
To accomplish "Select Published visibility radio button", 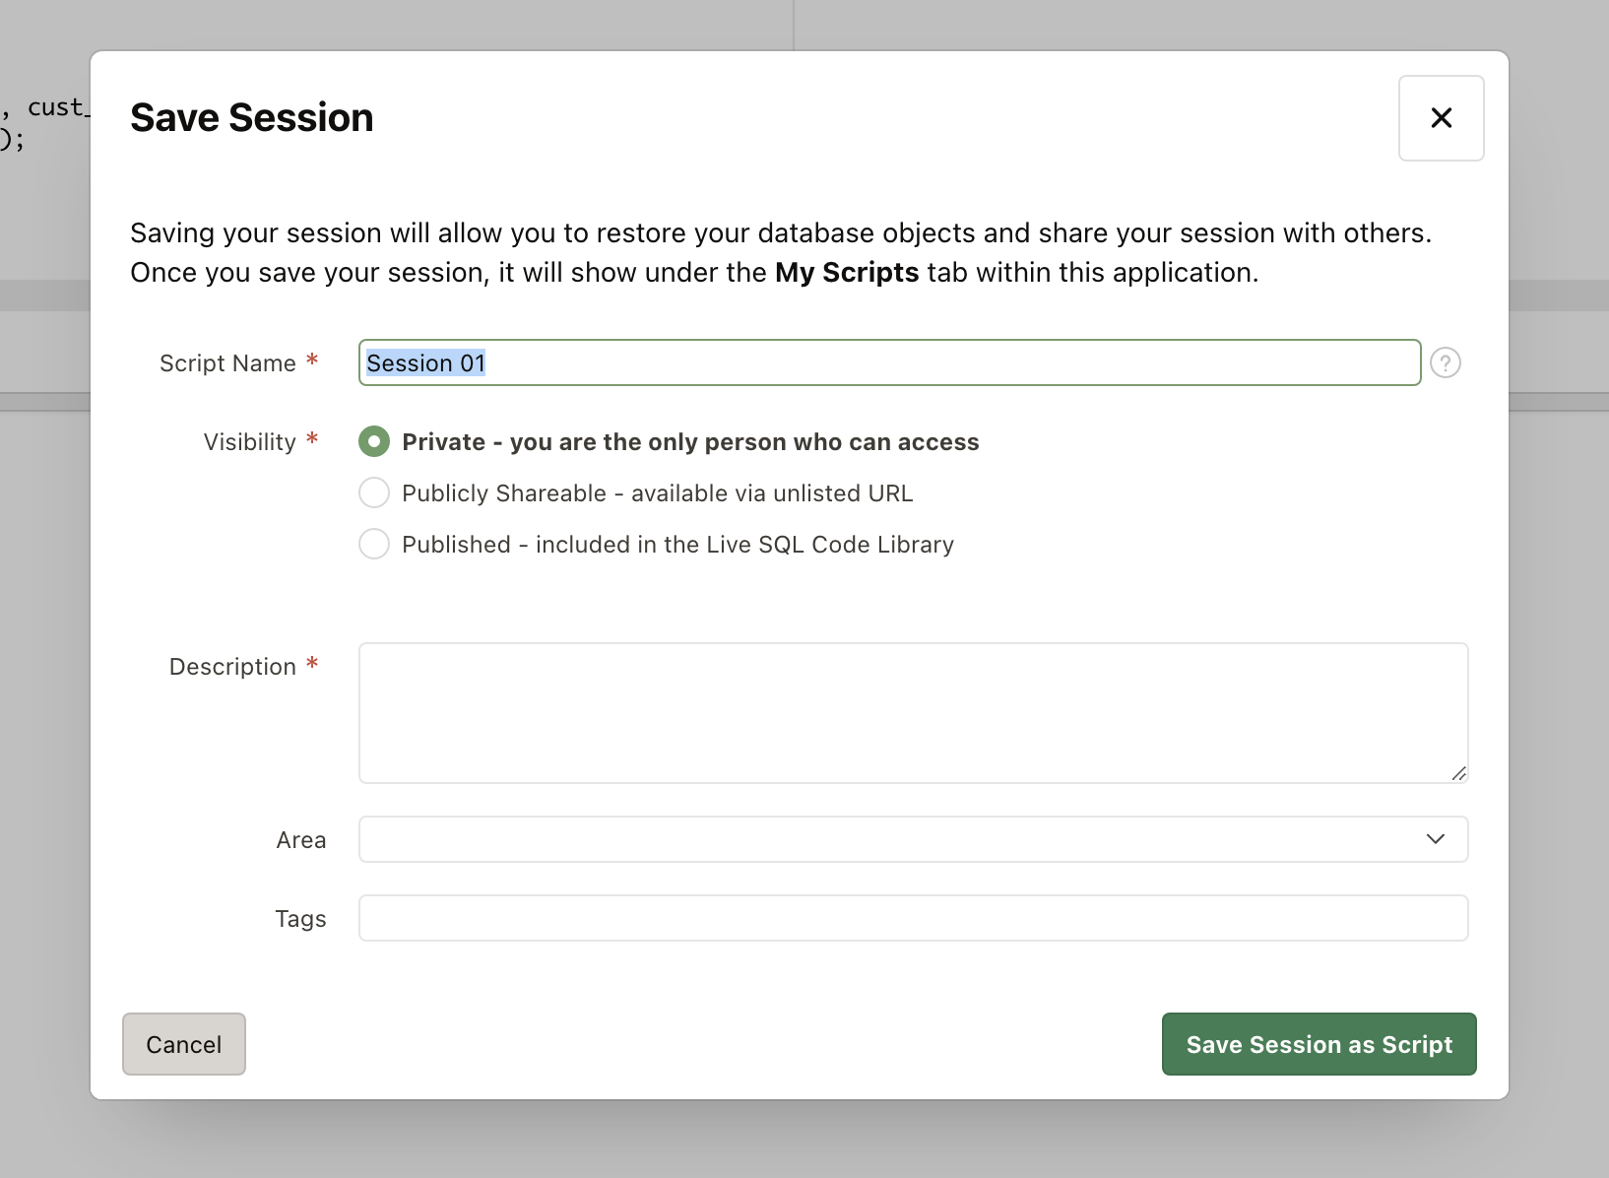I will point(374,544).
